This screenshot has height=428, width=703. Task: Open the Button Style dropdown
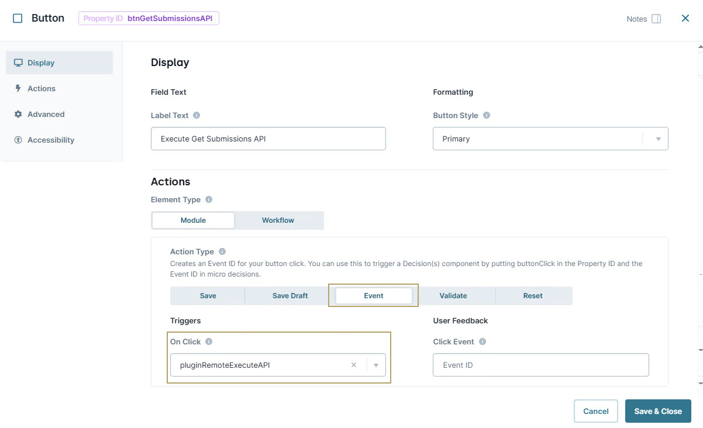[x=658, y=139]
